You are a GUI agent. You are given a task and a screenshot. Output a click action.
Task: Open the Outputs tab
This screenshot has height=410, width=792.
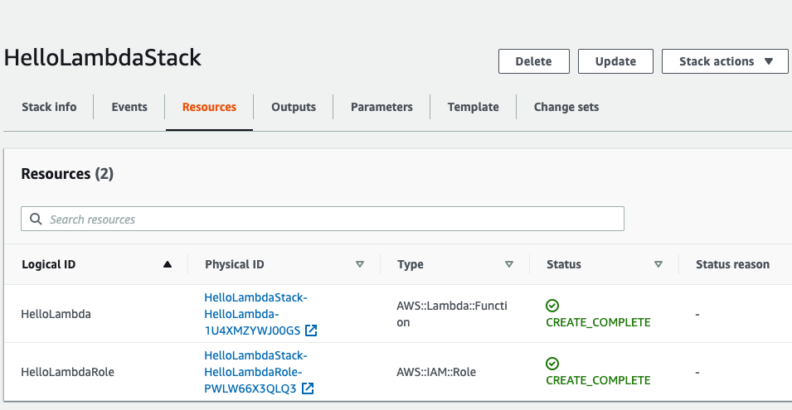(x=294, y=107)
